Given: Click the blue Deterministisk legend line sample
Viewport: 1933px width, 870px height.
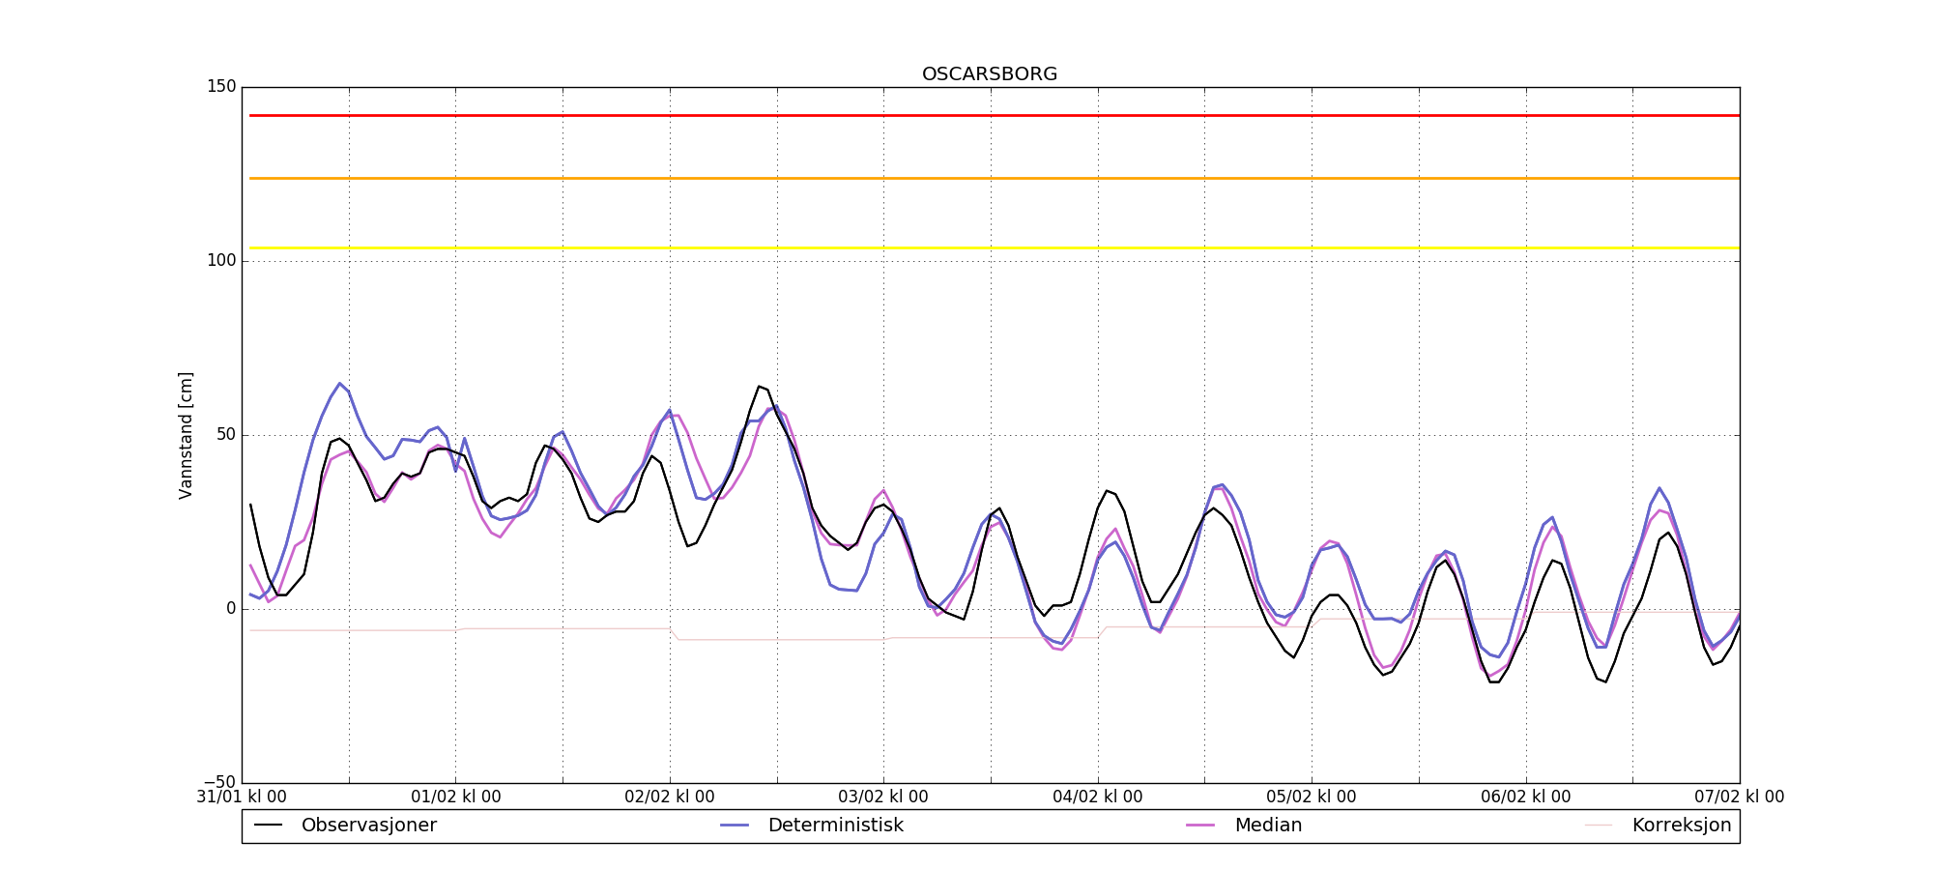Looking at the screenshot, I should click(735, 826).
